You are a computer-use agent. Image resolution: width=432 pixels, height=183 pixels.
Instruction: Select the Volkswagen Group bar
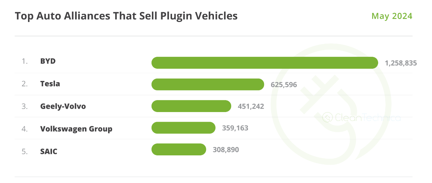pos(183,128)
